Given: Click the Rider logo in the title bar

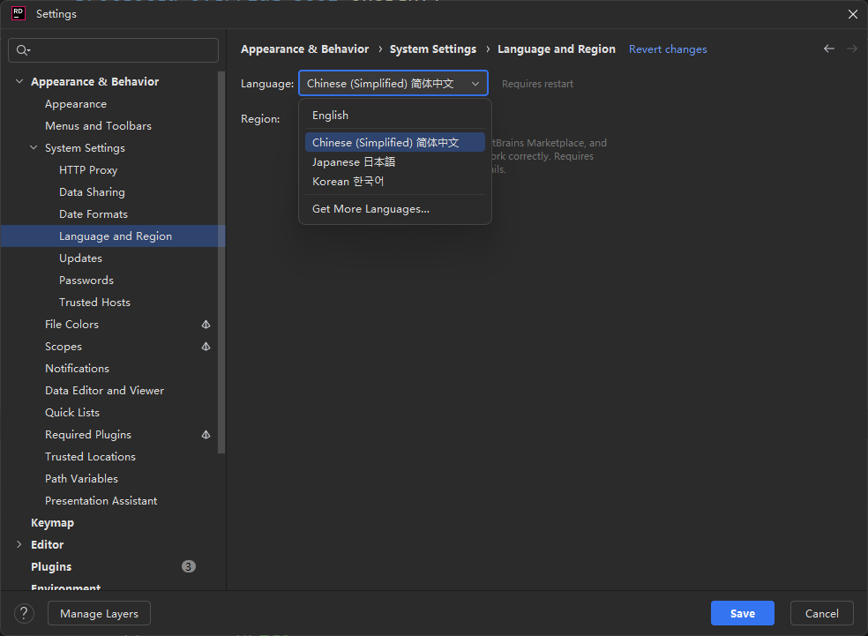Looking at the screenshot, I should 18,13.
